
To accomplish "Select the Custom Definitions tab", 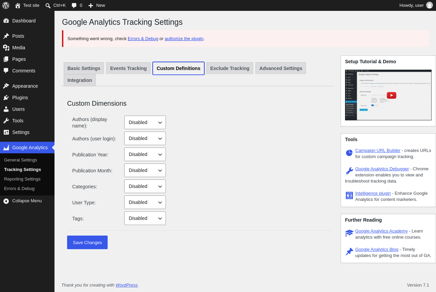I will [x=178, y=68].
